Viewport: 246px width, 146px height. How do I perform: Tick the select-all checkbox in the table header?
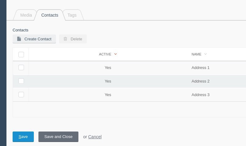[x=21, y=55]
